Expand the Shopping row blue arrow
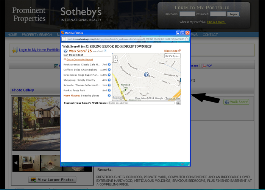 click(109, 80)
